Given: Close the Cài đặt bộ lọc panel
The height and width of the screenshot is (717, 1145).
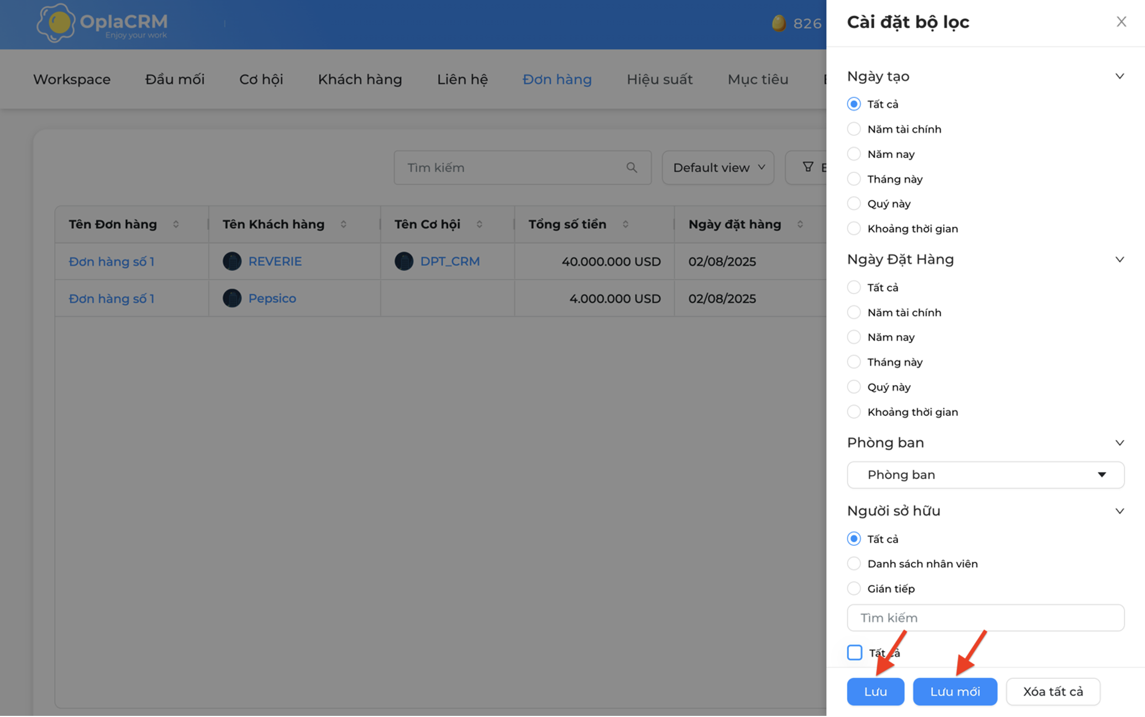Looking at the screenshot, I should [x=1121, y=22].
